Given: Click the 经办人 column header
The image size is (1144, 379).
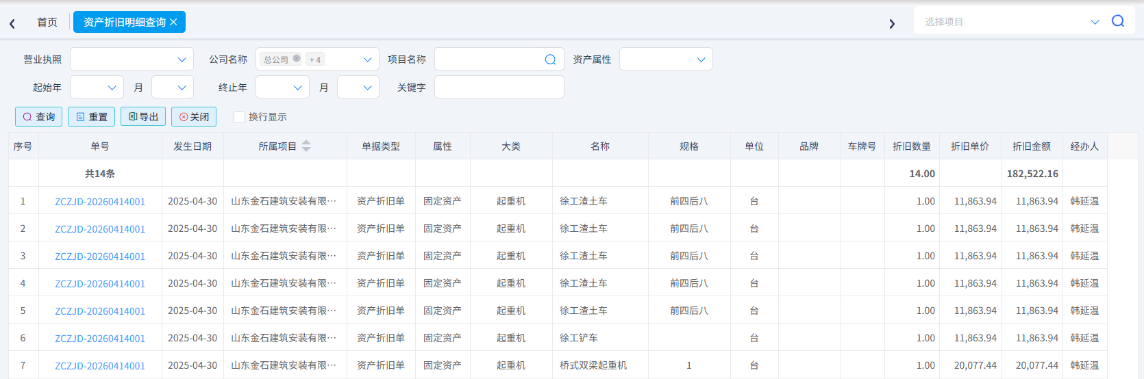Looking at the screenshot, I should click(1084, 146).
